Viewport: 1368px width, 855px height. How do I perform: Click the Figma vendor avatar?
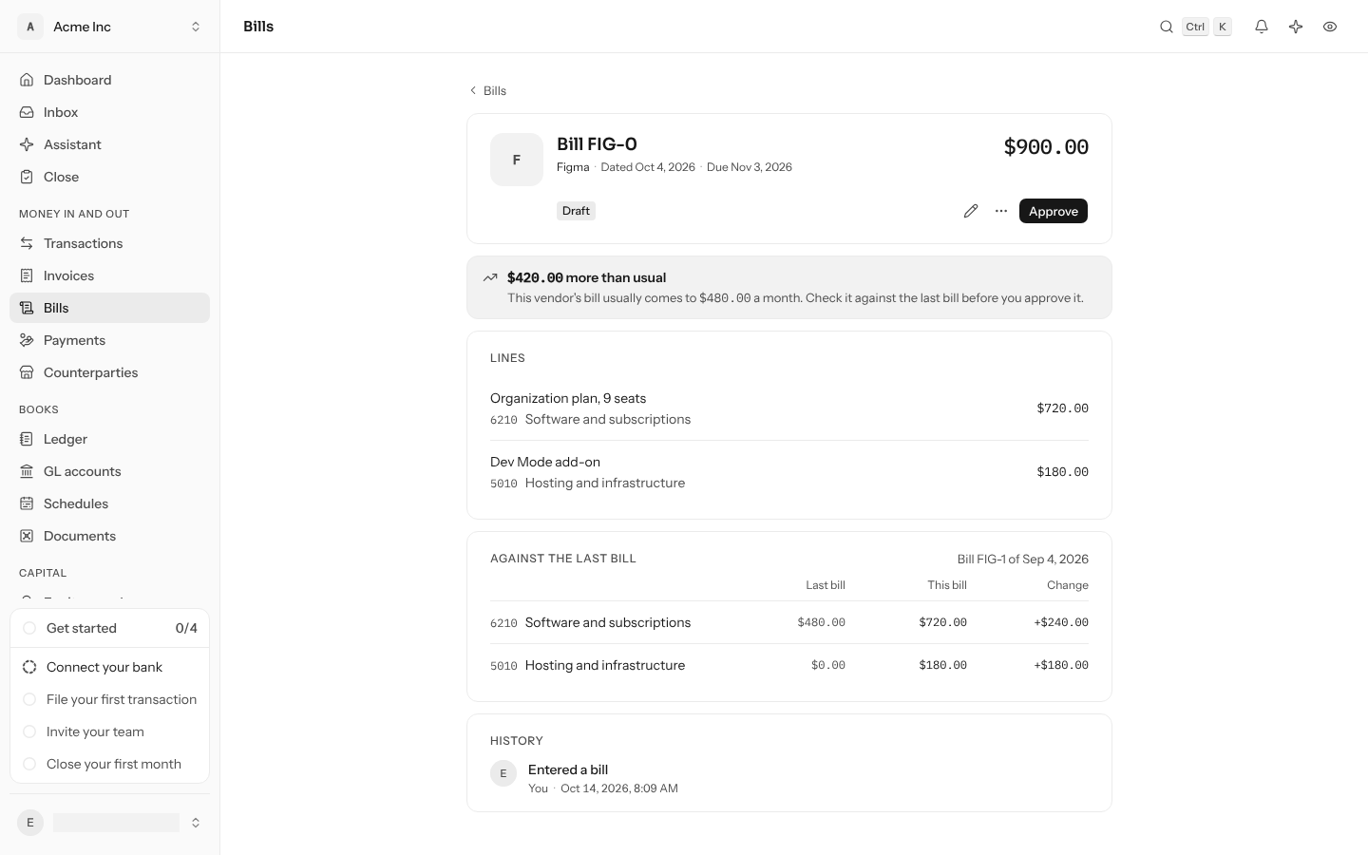point(517,160)
